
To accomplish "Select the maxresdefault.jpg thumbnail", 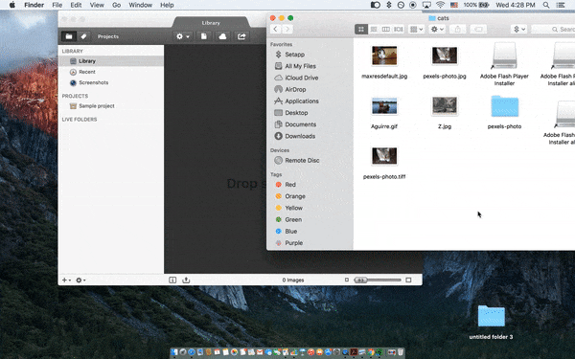I will (x=384, y=56).
